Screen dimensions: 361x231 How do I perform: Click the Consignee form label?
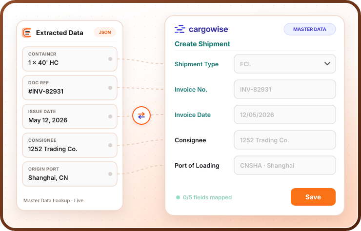(190, 140)
